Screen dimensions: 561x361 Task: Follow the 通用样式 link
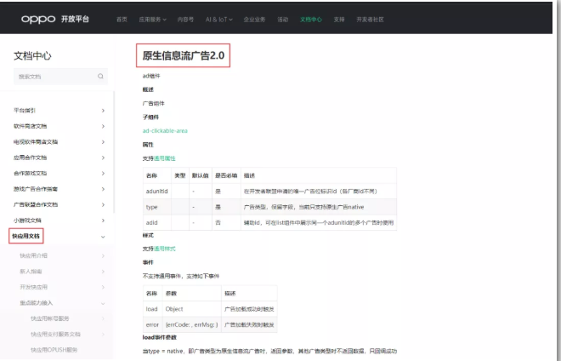tap(165, 249)
